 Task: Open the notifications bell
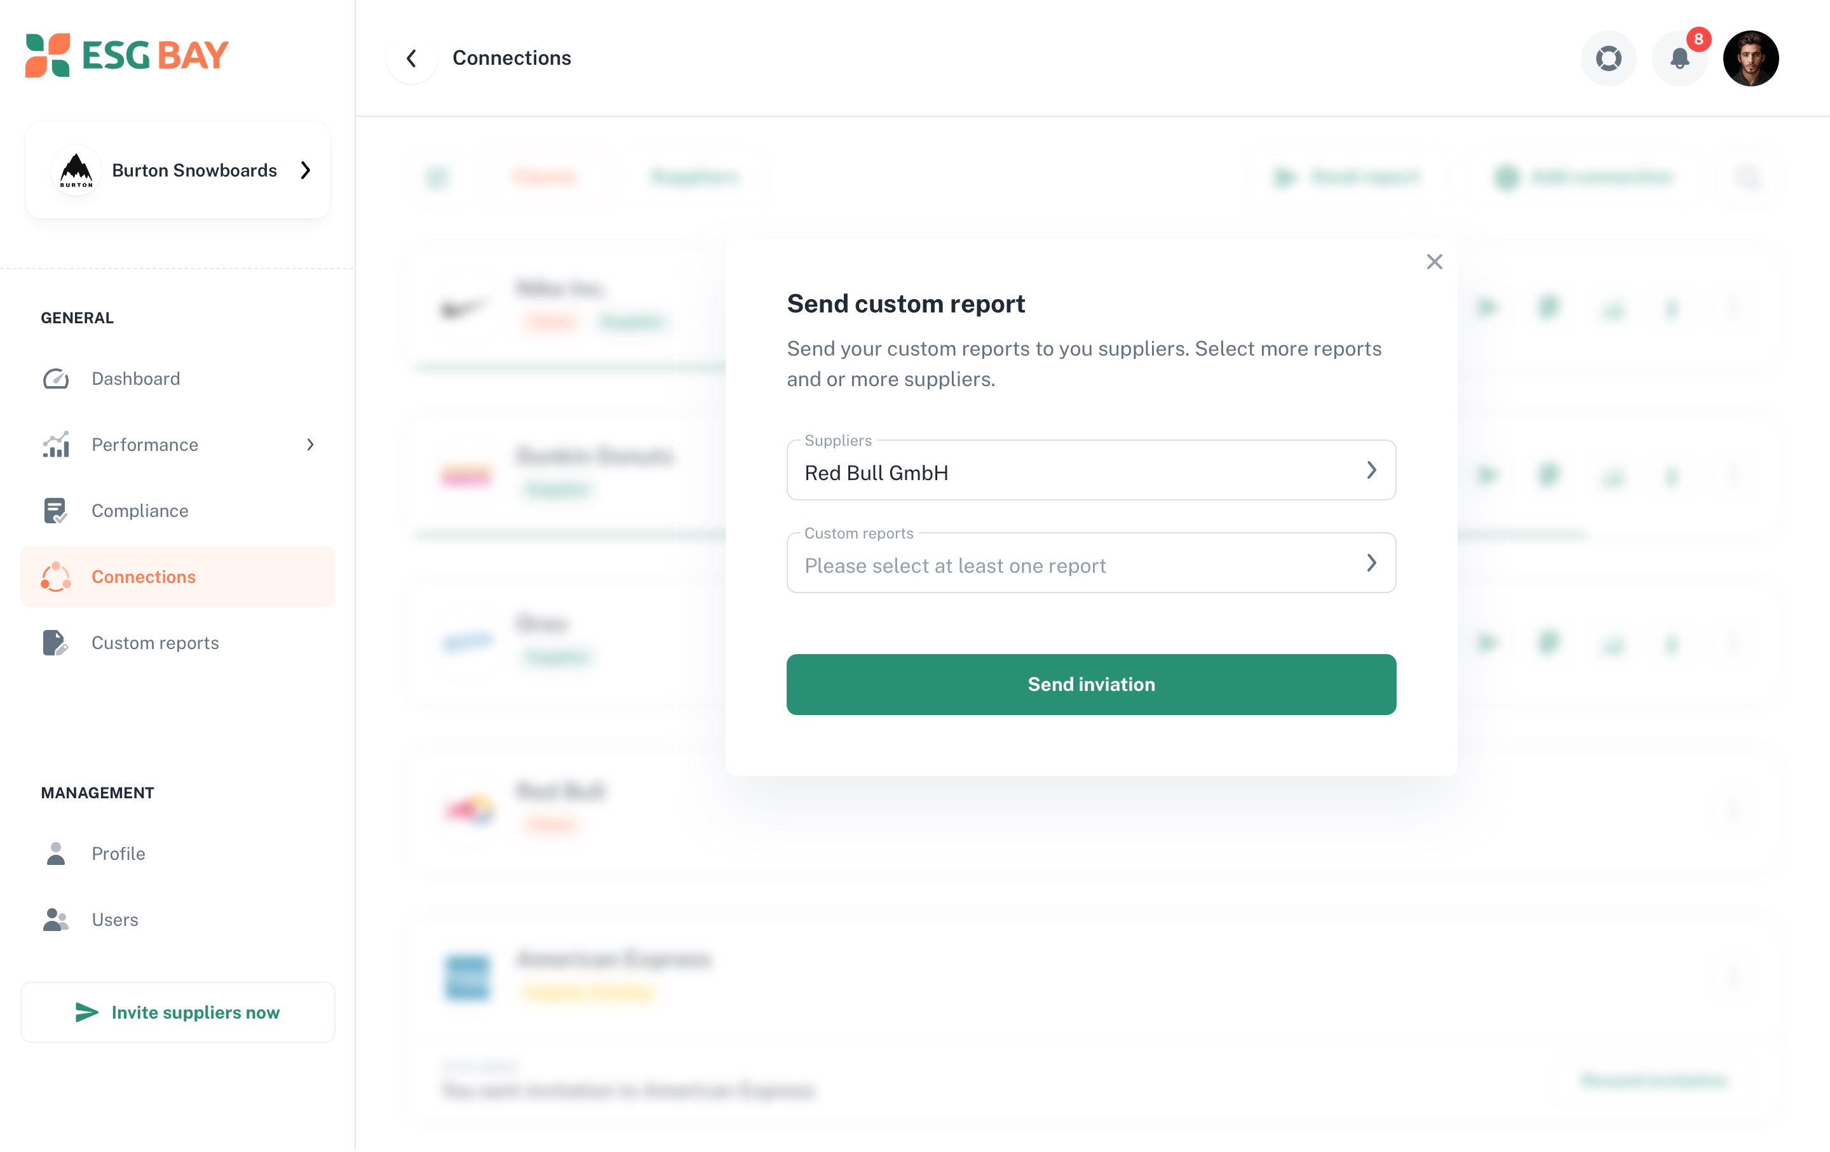1679,58
